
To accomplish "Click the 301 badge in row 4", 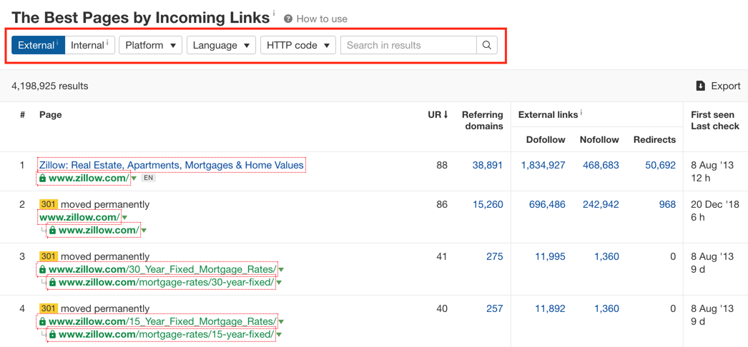I will click(49, 308).
